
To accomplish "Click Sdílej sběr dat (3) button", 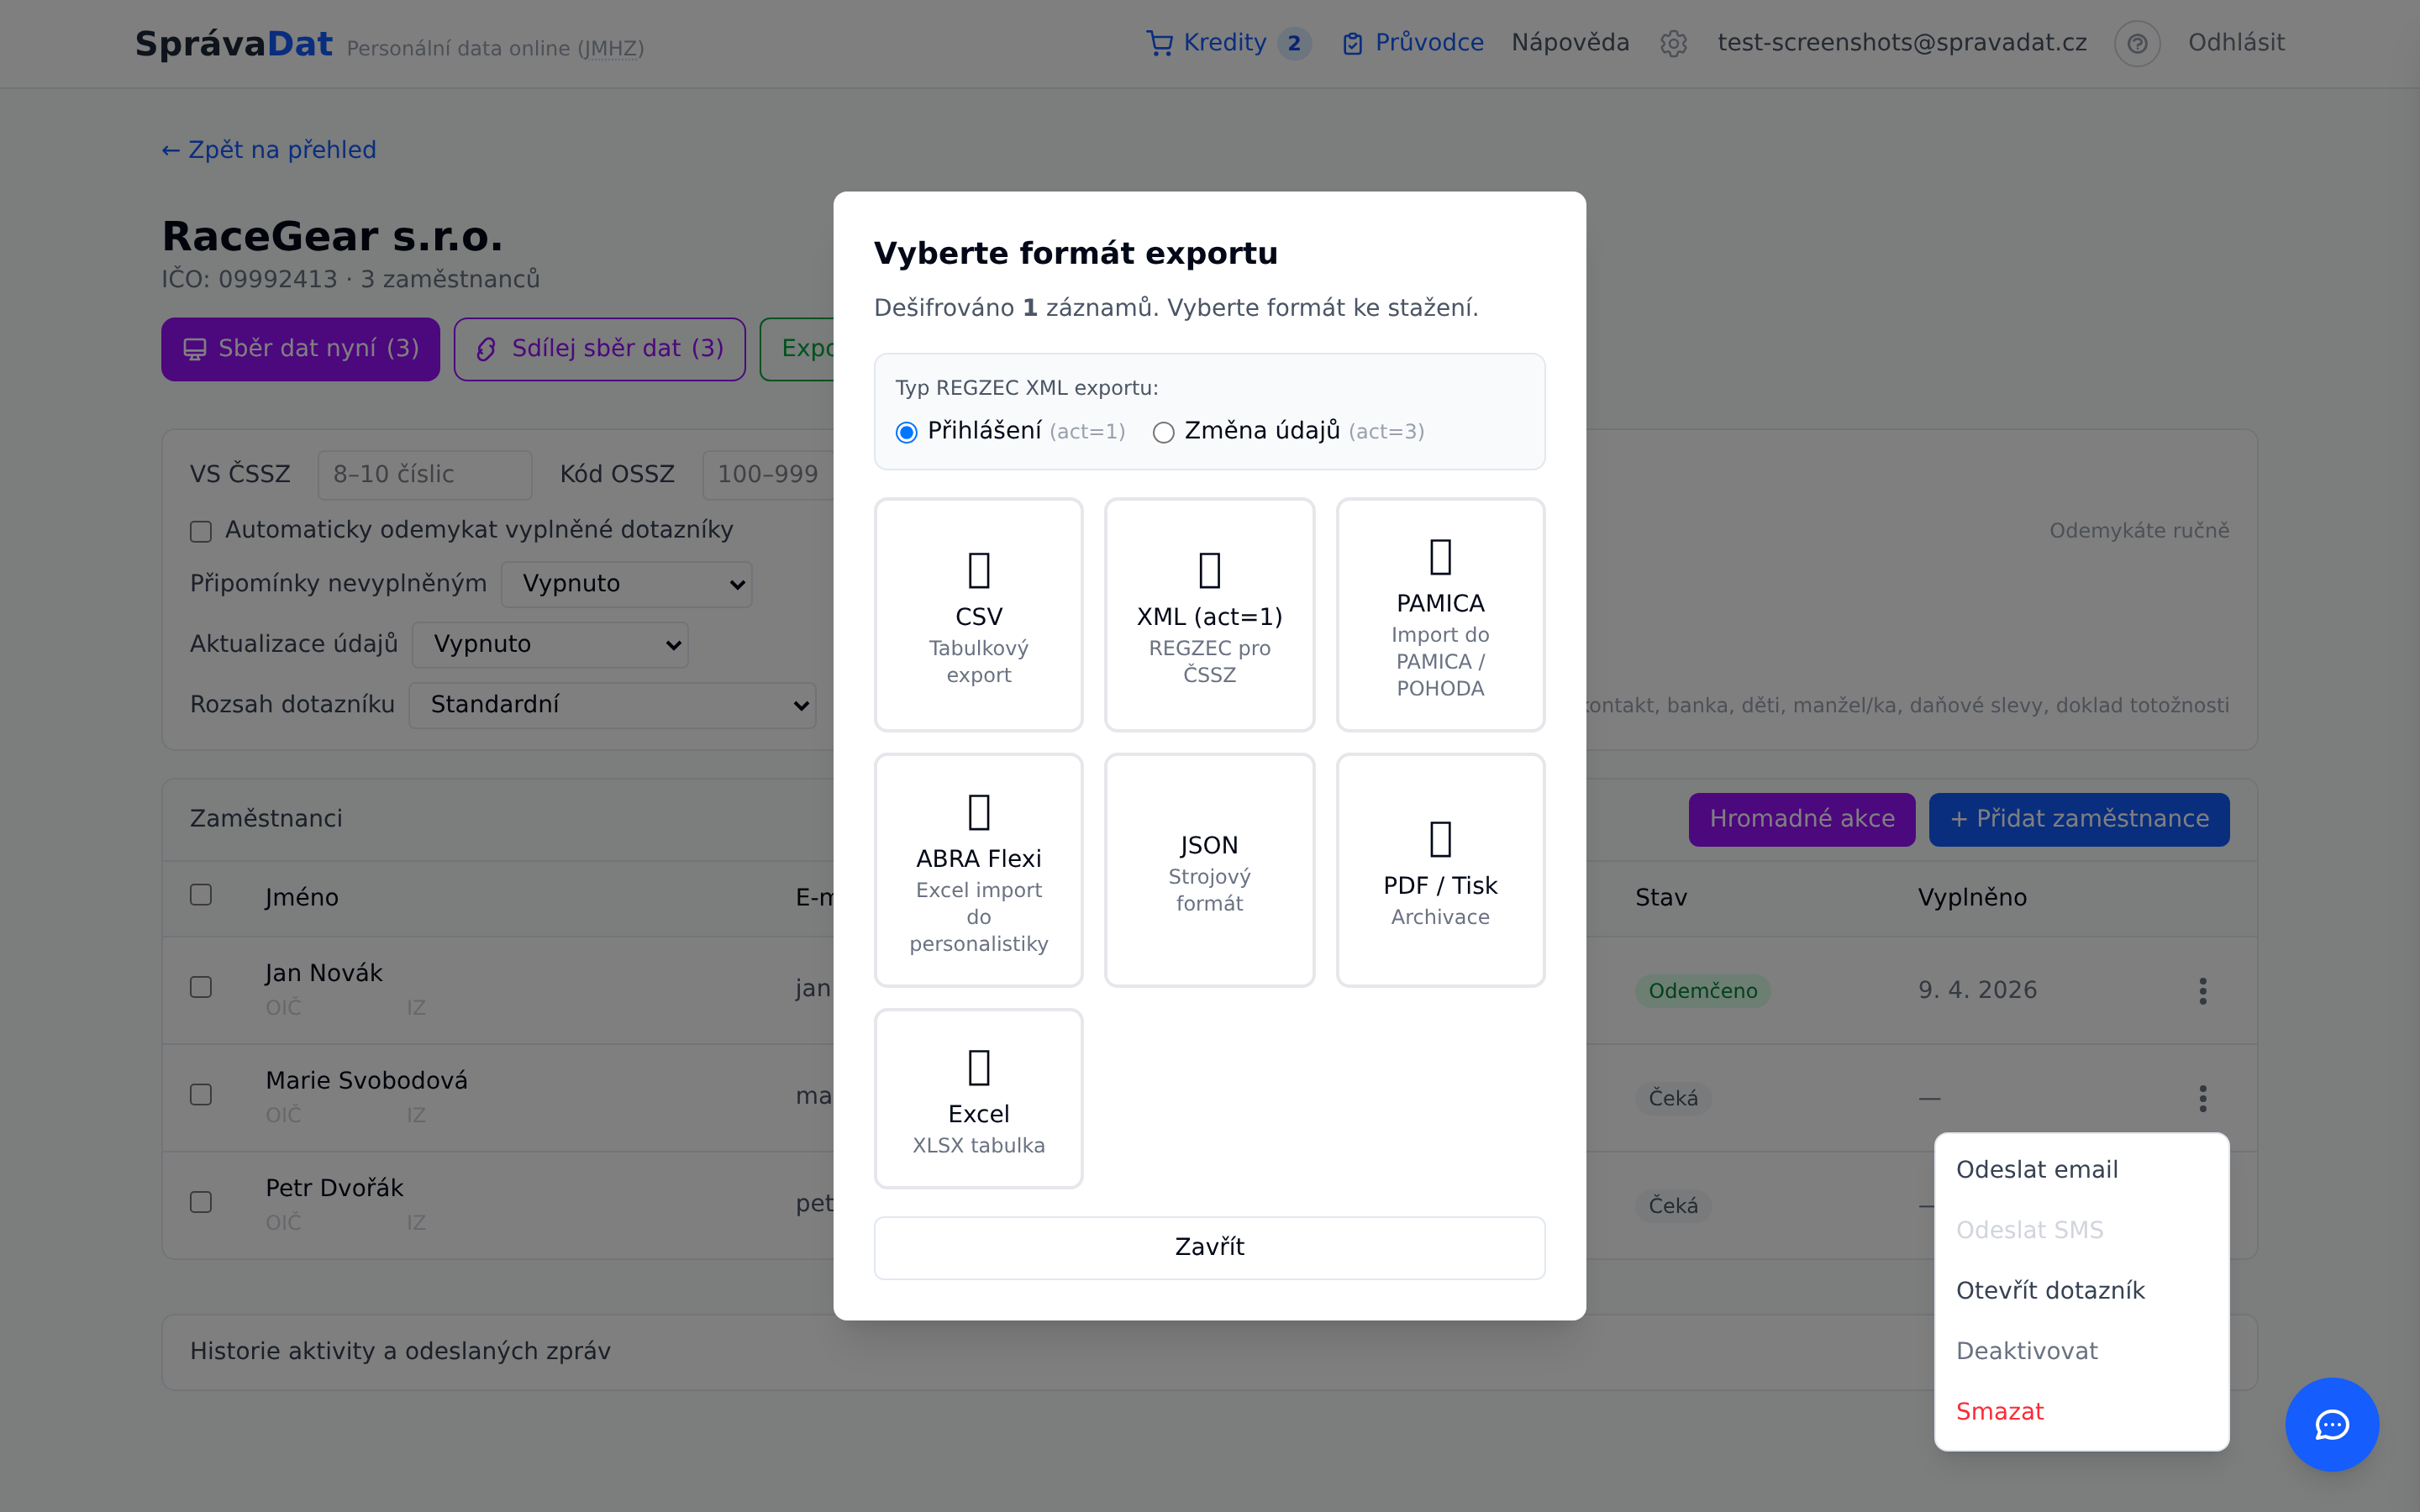I will coord(599,349).
